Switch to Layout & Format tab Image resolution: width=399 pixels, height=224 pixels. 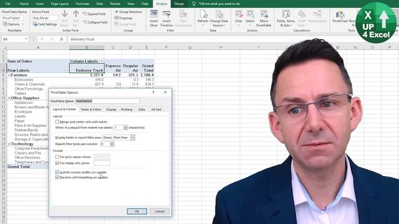point(64,110)
